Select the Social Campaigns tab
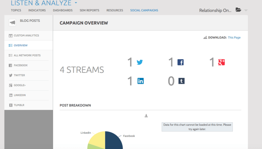Image resolution: width=262 pixels, height=149 pixels. tap(144, 10)
